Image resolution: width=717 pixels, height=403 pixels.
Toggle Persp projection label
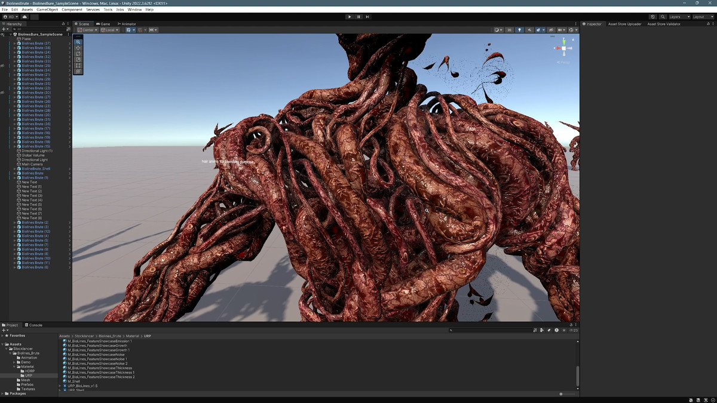[563, 62]
